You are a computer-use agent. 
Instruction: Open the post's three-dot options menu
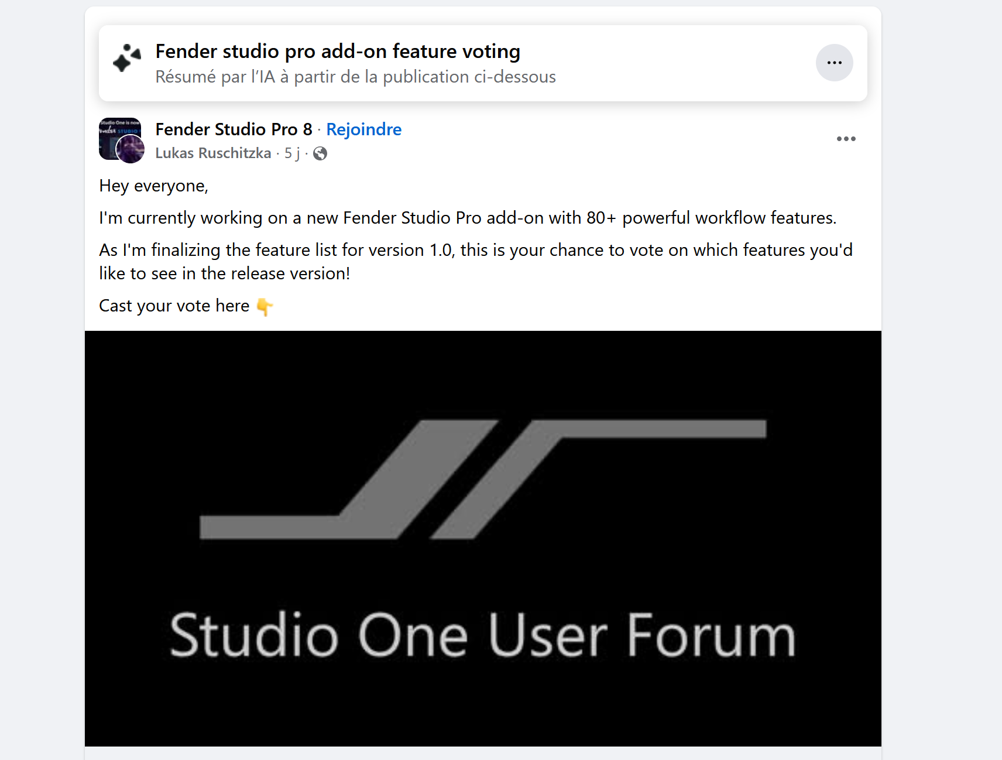pos(846,139)
